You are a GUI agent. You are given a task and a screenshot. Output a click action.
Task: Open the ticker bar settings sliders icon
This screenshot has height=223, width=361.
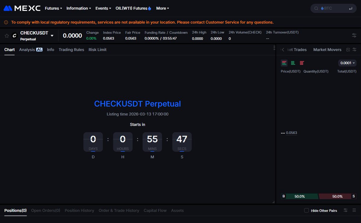pyautogui.click(x=354, y=35)
